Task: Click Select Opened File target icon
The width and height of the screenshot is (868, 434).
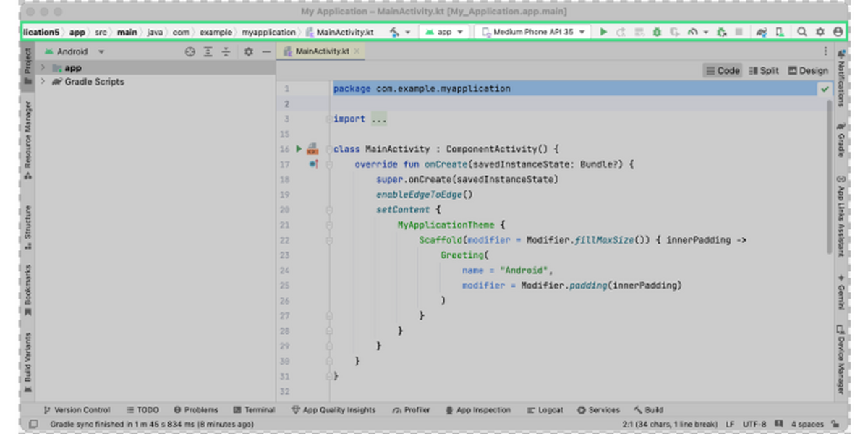Action: [190, 52]
